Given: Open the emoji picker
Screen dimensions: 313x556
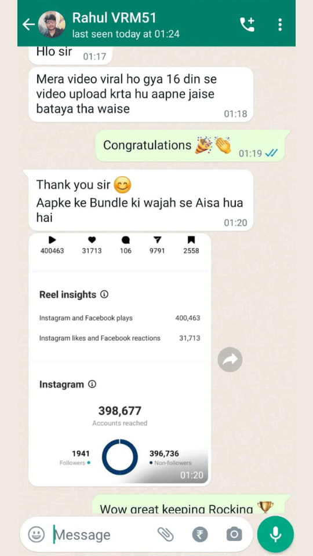Looking at the screenshot, I should click(x=36, y=534).
